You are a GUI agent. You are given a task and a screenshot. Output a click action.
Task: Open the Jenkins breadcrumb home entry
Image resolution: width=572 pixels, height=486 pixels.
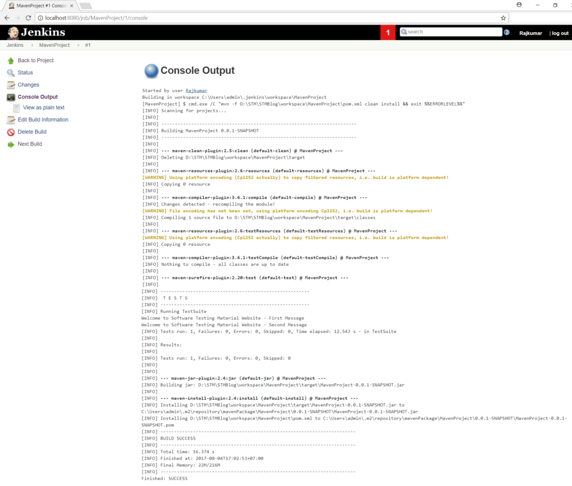[15, 45]
